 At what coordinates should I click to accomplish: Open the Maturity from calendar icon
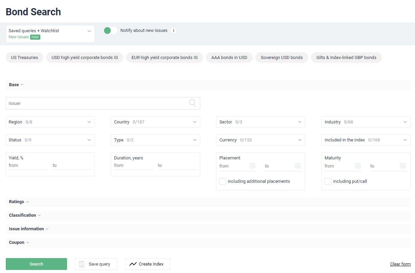pyautogui.click(x=357, y=166)
